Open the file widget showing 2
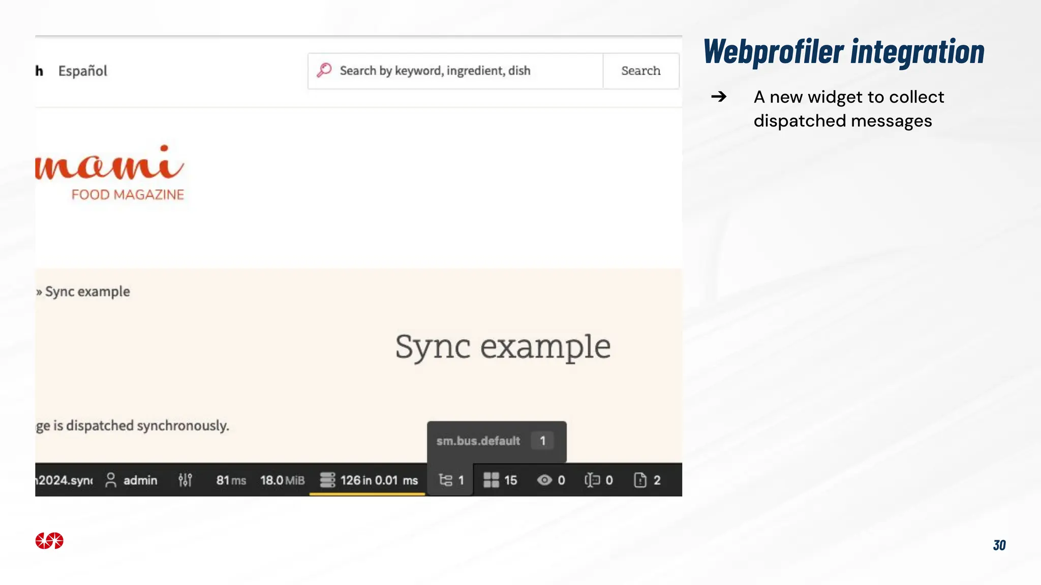Image resolution: width=1041 pixels, height=585 pixels. pos(647,480)
